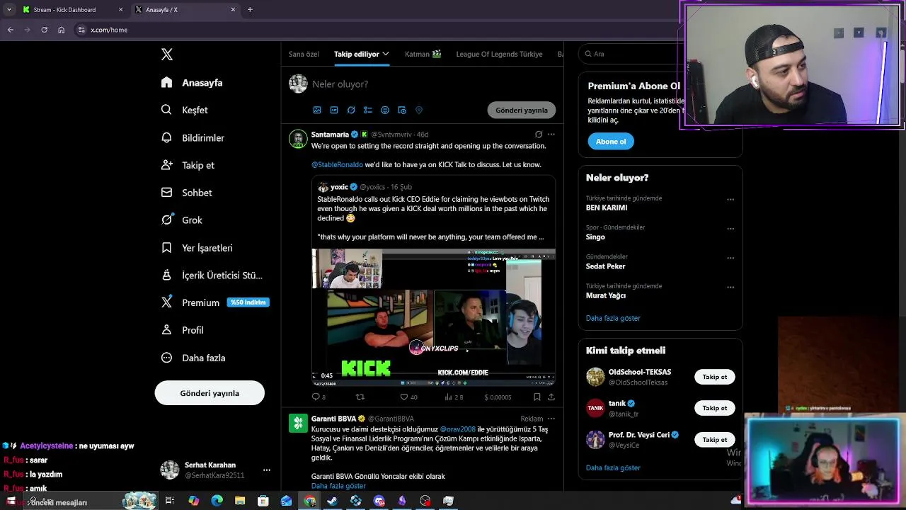This screenshot has width=906, height=510.
Task: Click the X logo in the sidebar
Action: [x=167, y=55]
